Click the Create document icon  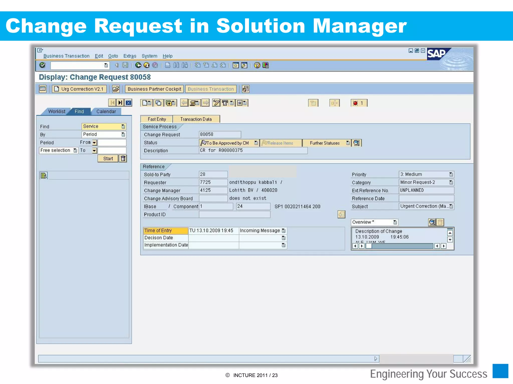pyautogui.click(x=147, y=103)
